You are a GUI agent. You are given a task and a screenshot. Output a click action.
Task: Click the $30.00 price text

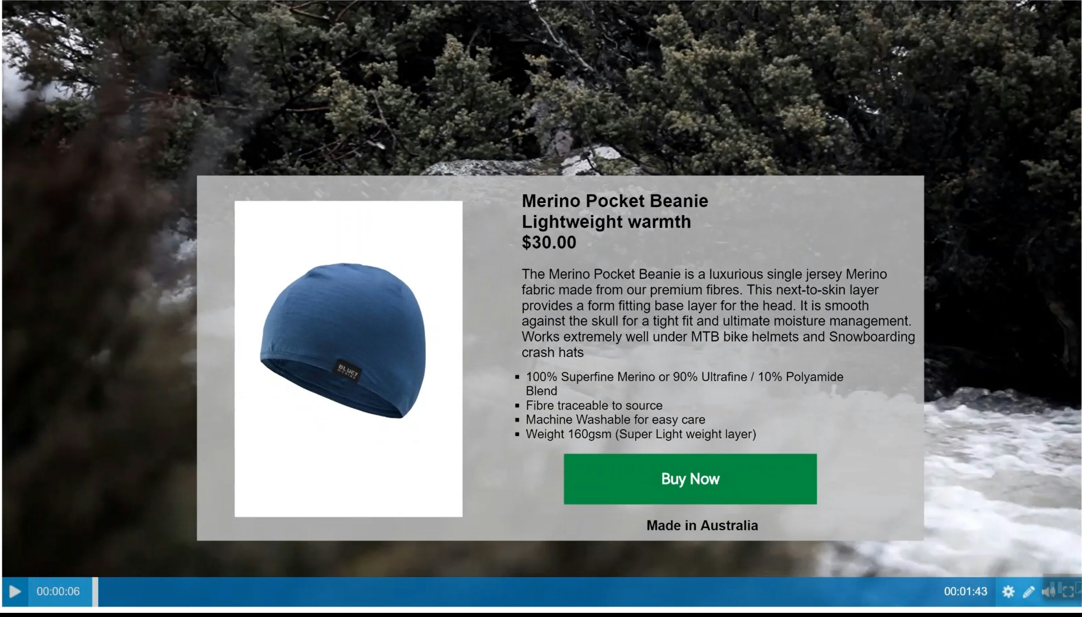pyautogui.click(x=549, y=242)
